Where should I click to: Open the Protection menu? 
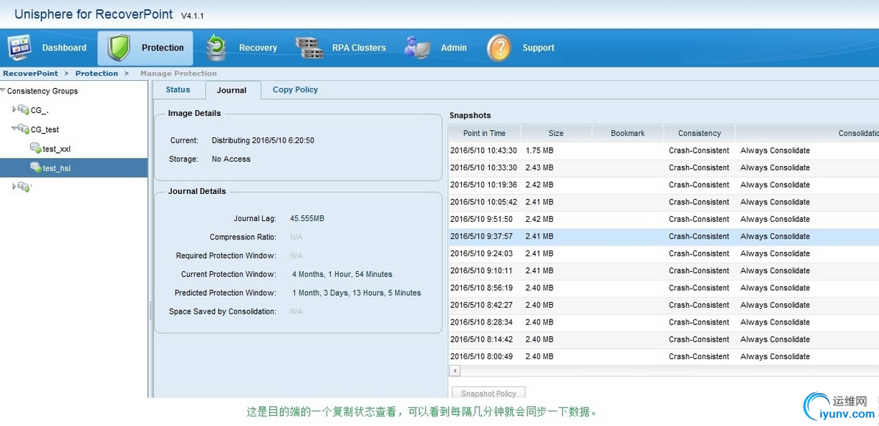(x=163, y=48)
